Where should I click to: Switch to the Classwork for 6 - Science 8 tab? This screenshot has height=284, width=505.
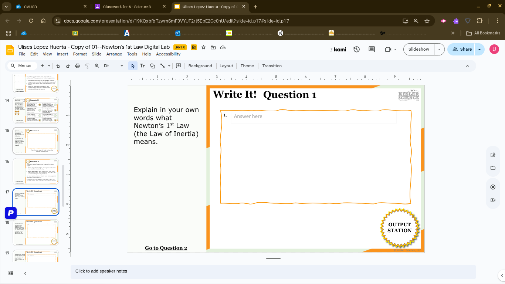point(128,6)
